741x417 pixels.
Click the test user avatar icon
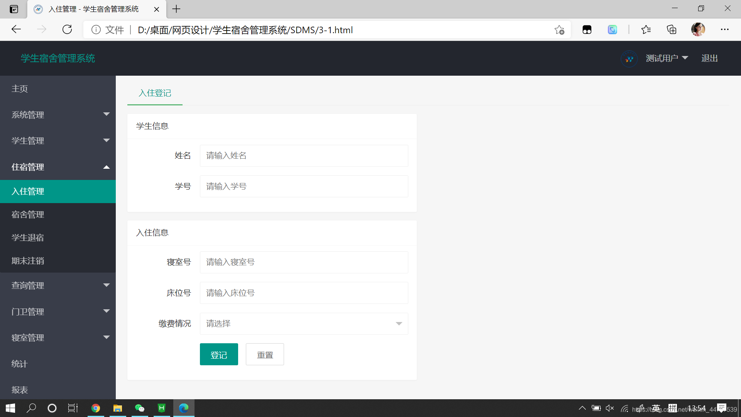click(x=629, y=59)
